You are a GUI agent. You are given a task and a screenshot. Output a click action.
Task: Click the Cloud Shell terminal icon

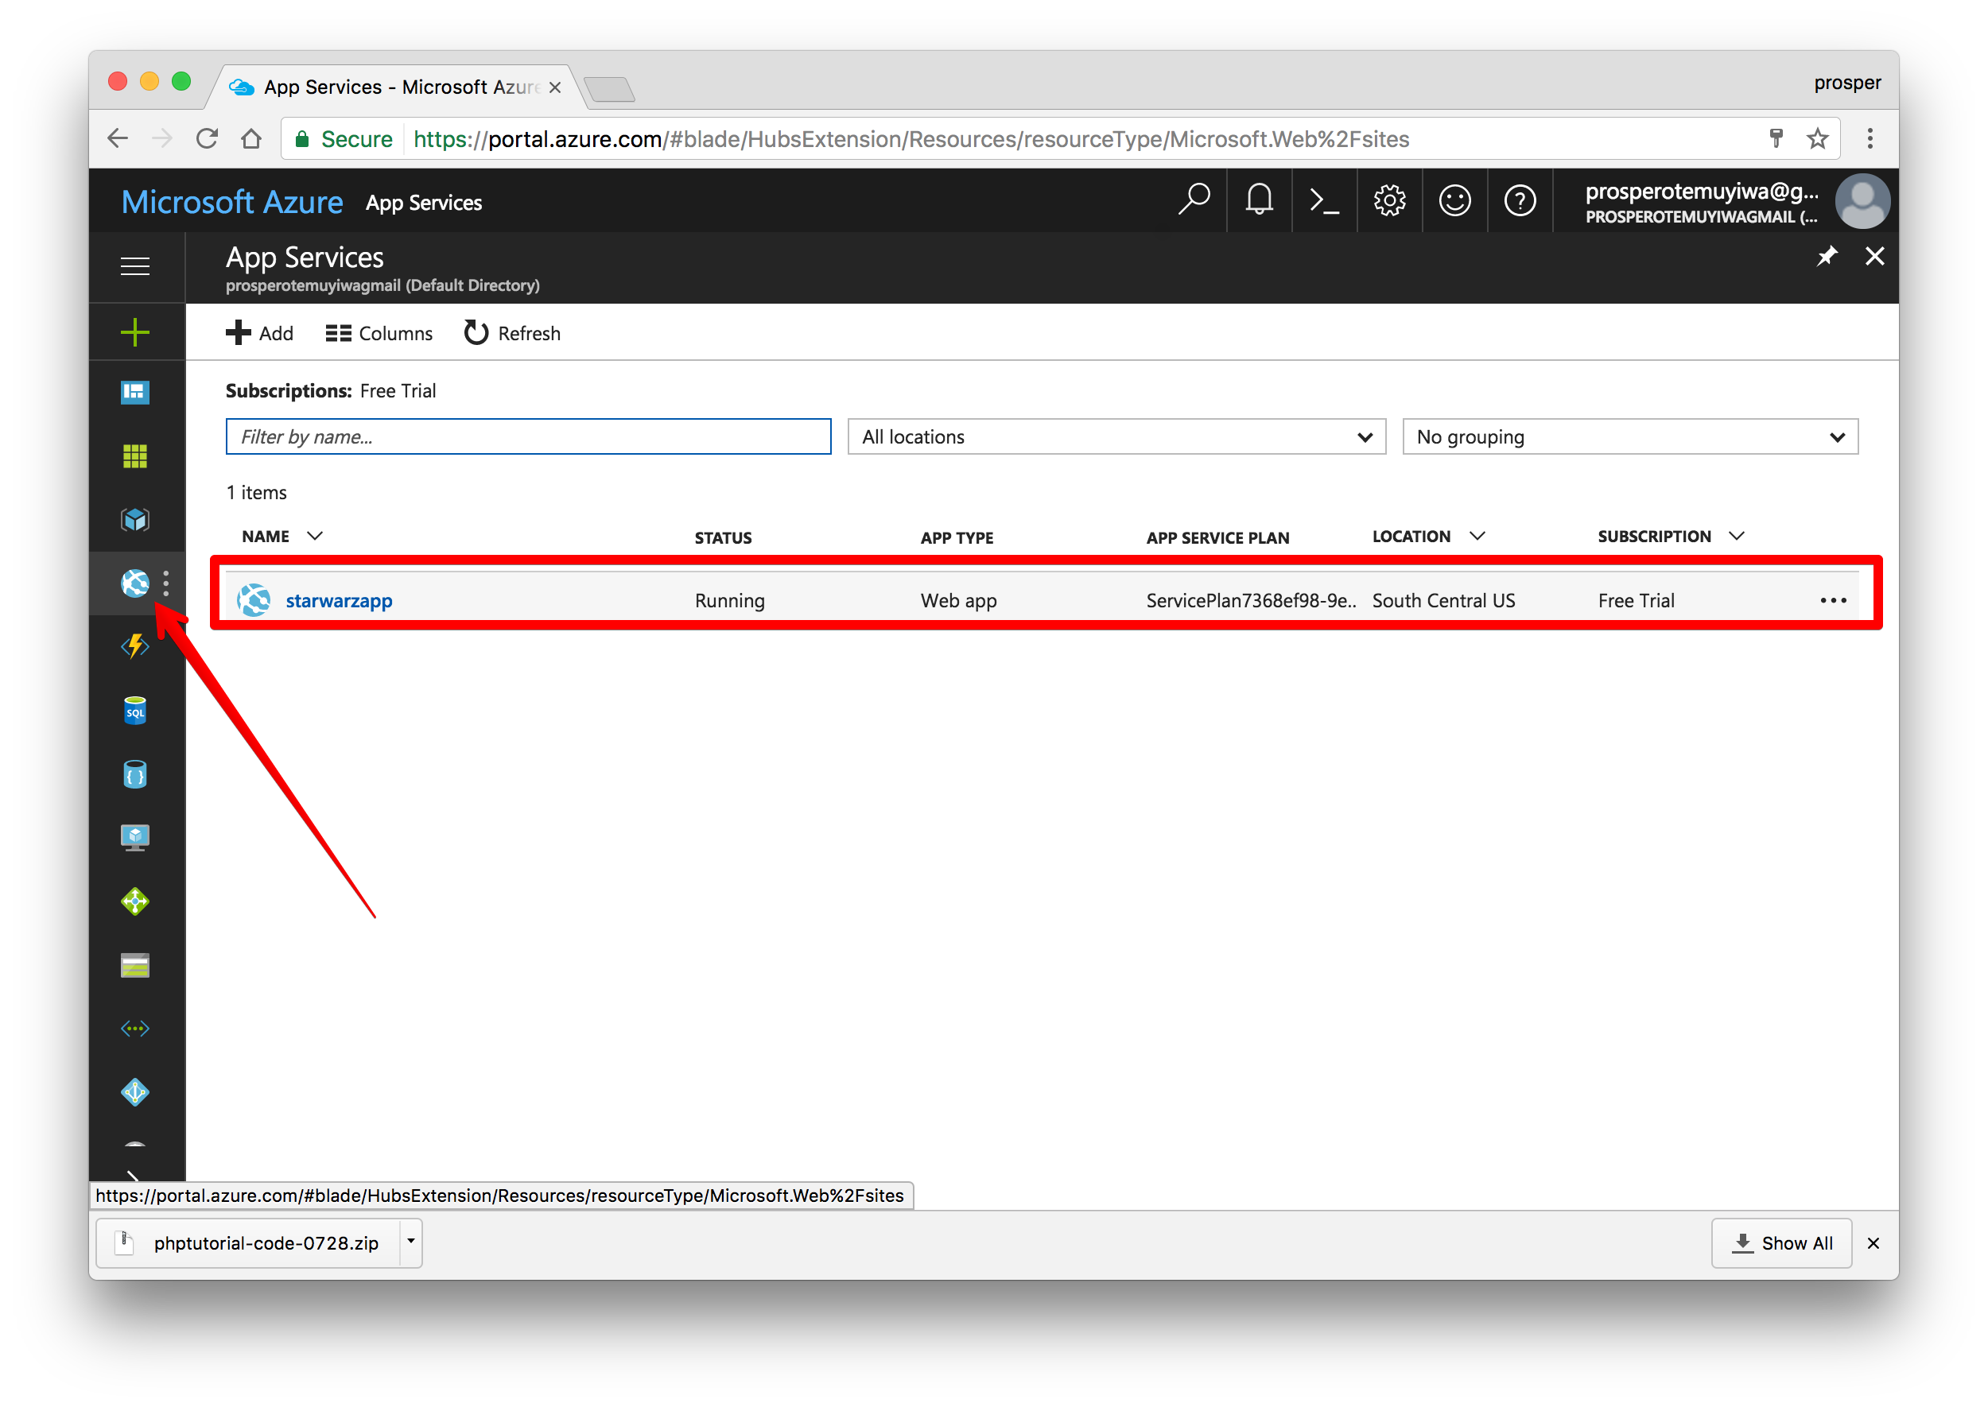pyautogui.click(x=1321, y=201)
